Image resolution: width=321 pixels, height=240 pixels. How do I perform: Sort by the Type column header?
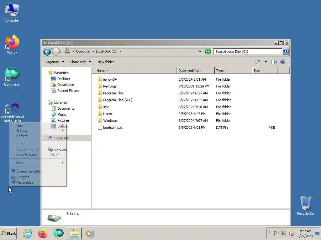pos(233,71)
